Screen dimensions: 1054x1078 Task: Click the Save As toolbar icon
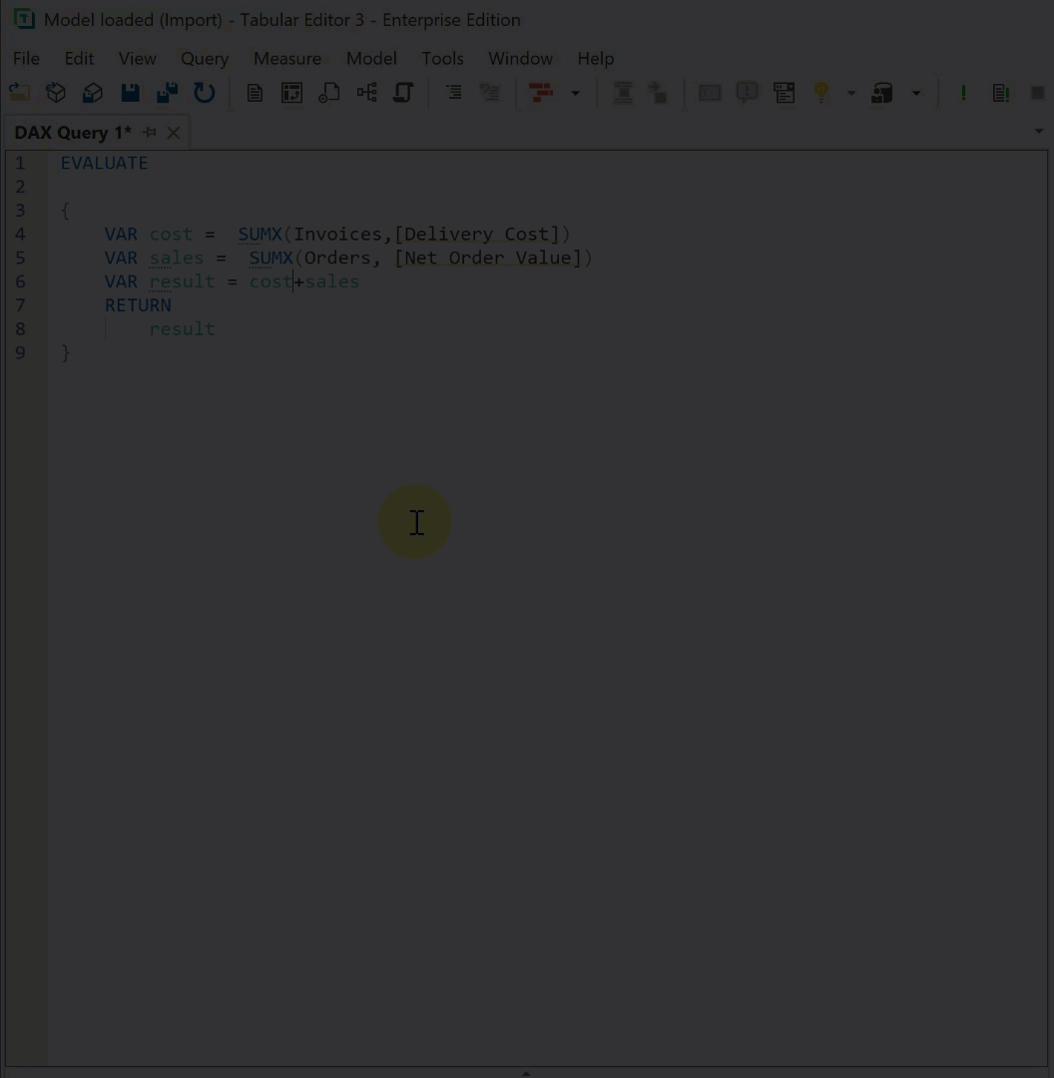167,92
